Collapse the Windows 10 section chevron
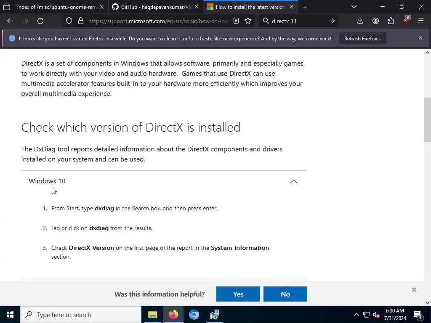The image size is (431, 323). pyautogui.click(x=293, y=182)
